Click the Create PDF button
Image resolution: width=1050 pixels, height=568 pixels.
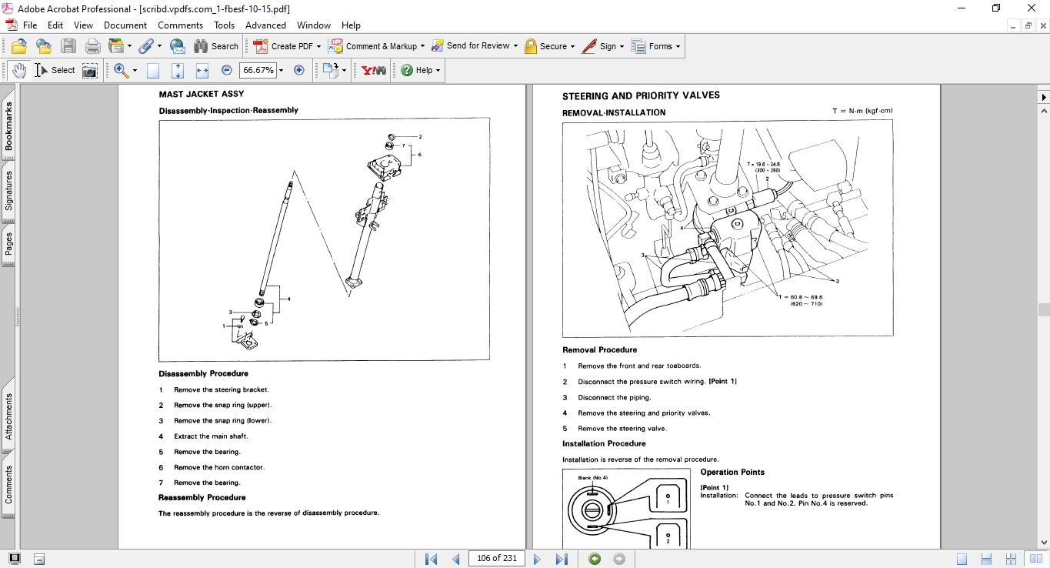pos(287,46)
